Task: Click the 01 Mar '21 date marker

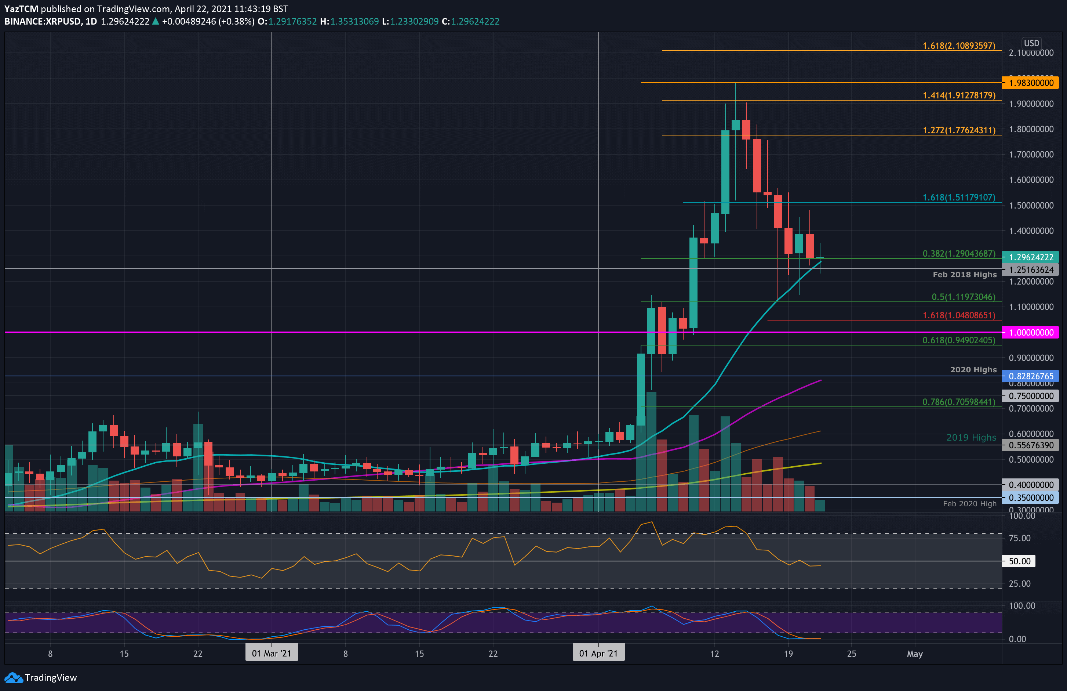Action: pos(272,653)
